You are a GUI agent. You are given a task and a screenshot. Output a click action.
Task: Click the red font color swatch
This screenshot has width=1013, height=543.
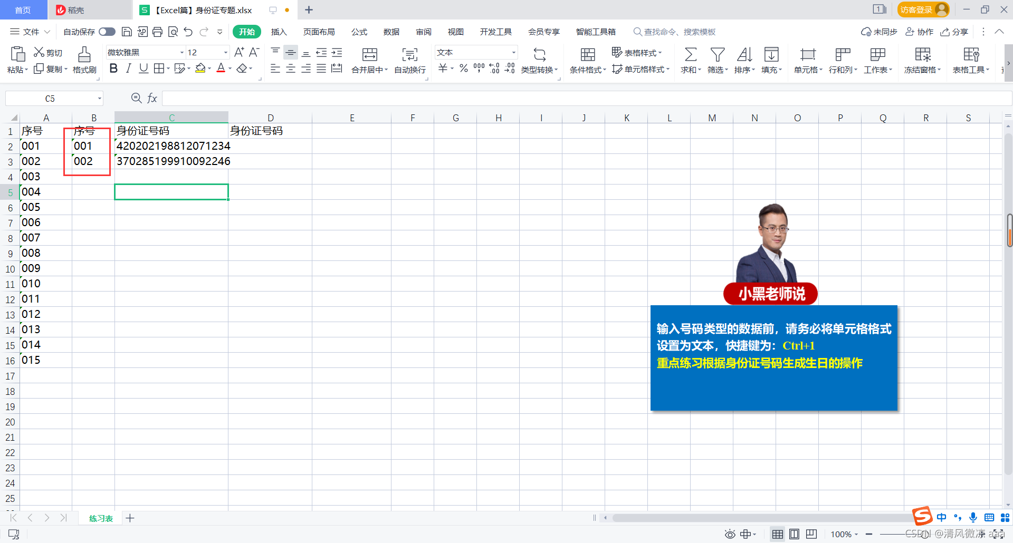point(221,69)
